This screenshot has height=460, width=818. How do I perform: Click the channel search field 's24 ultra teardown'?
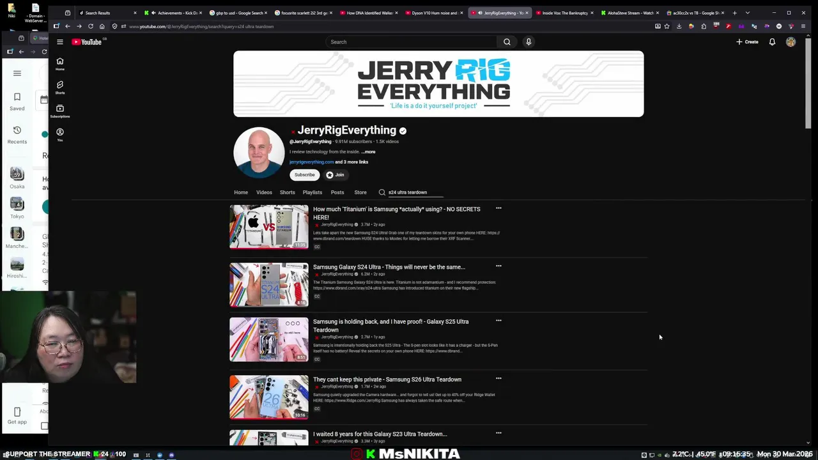[415, 192]
